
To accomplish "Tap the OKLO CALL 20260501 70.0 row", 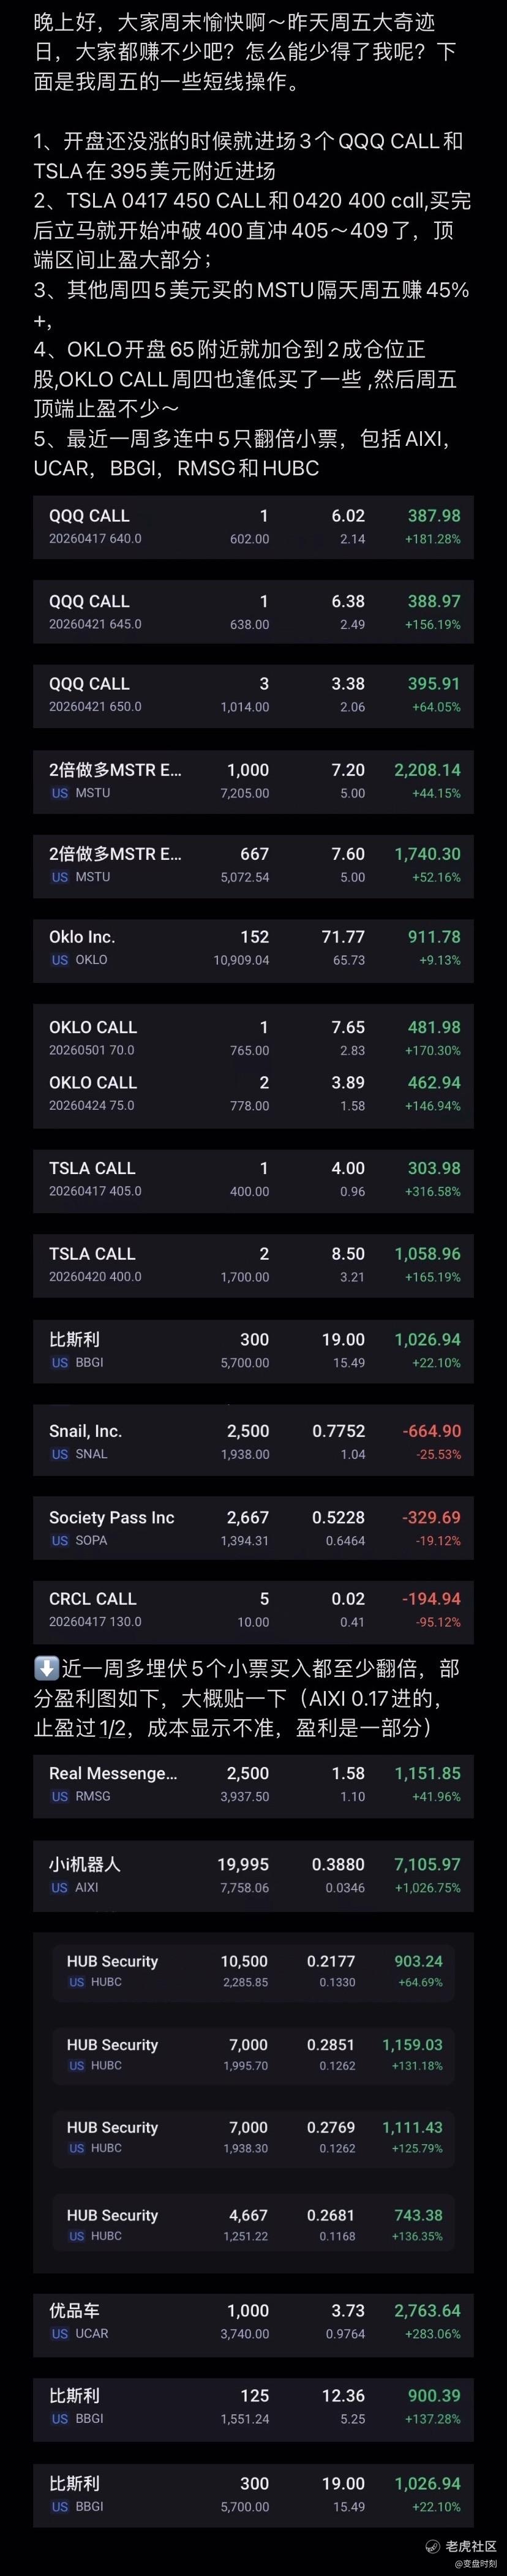I will 253,1037.
